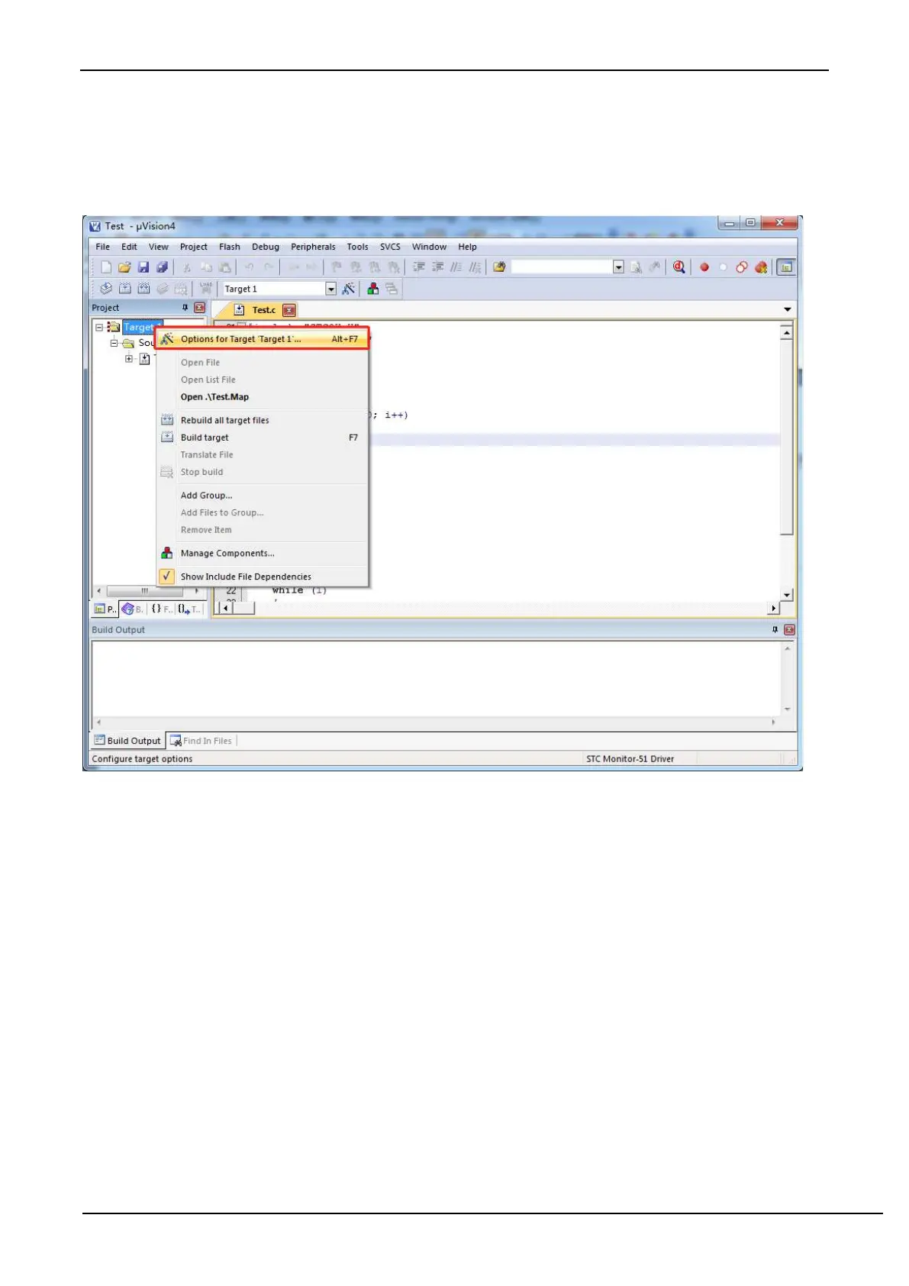Click the Kill all breakpoints icon

(x=761, y=267)
